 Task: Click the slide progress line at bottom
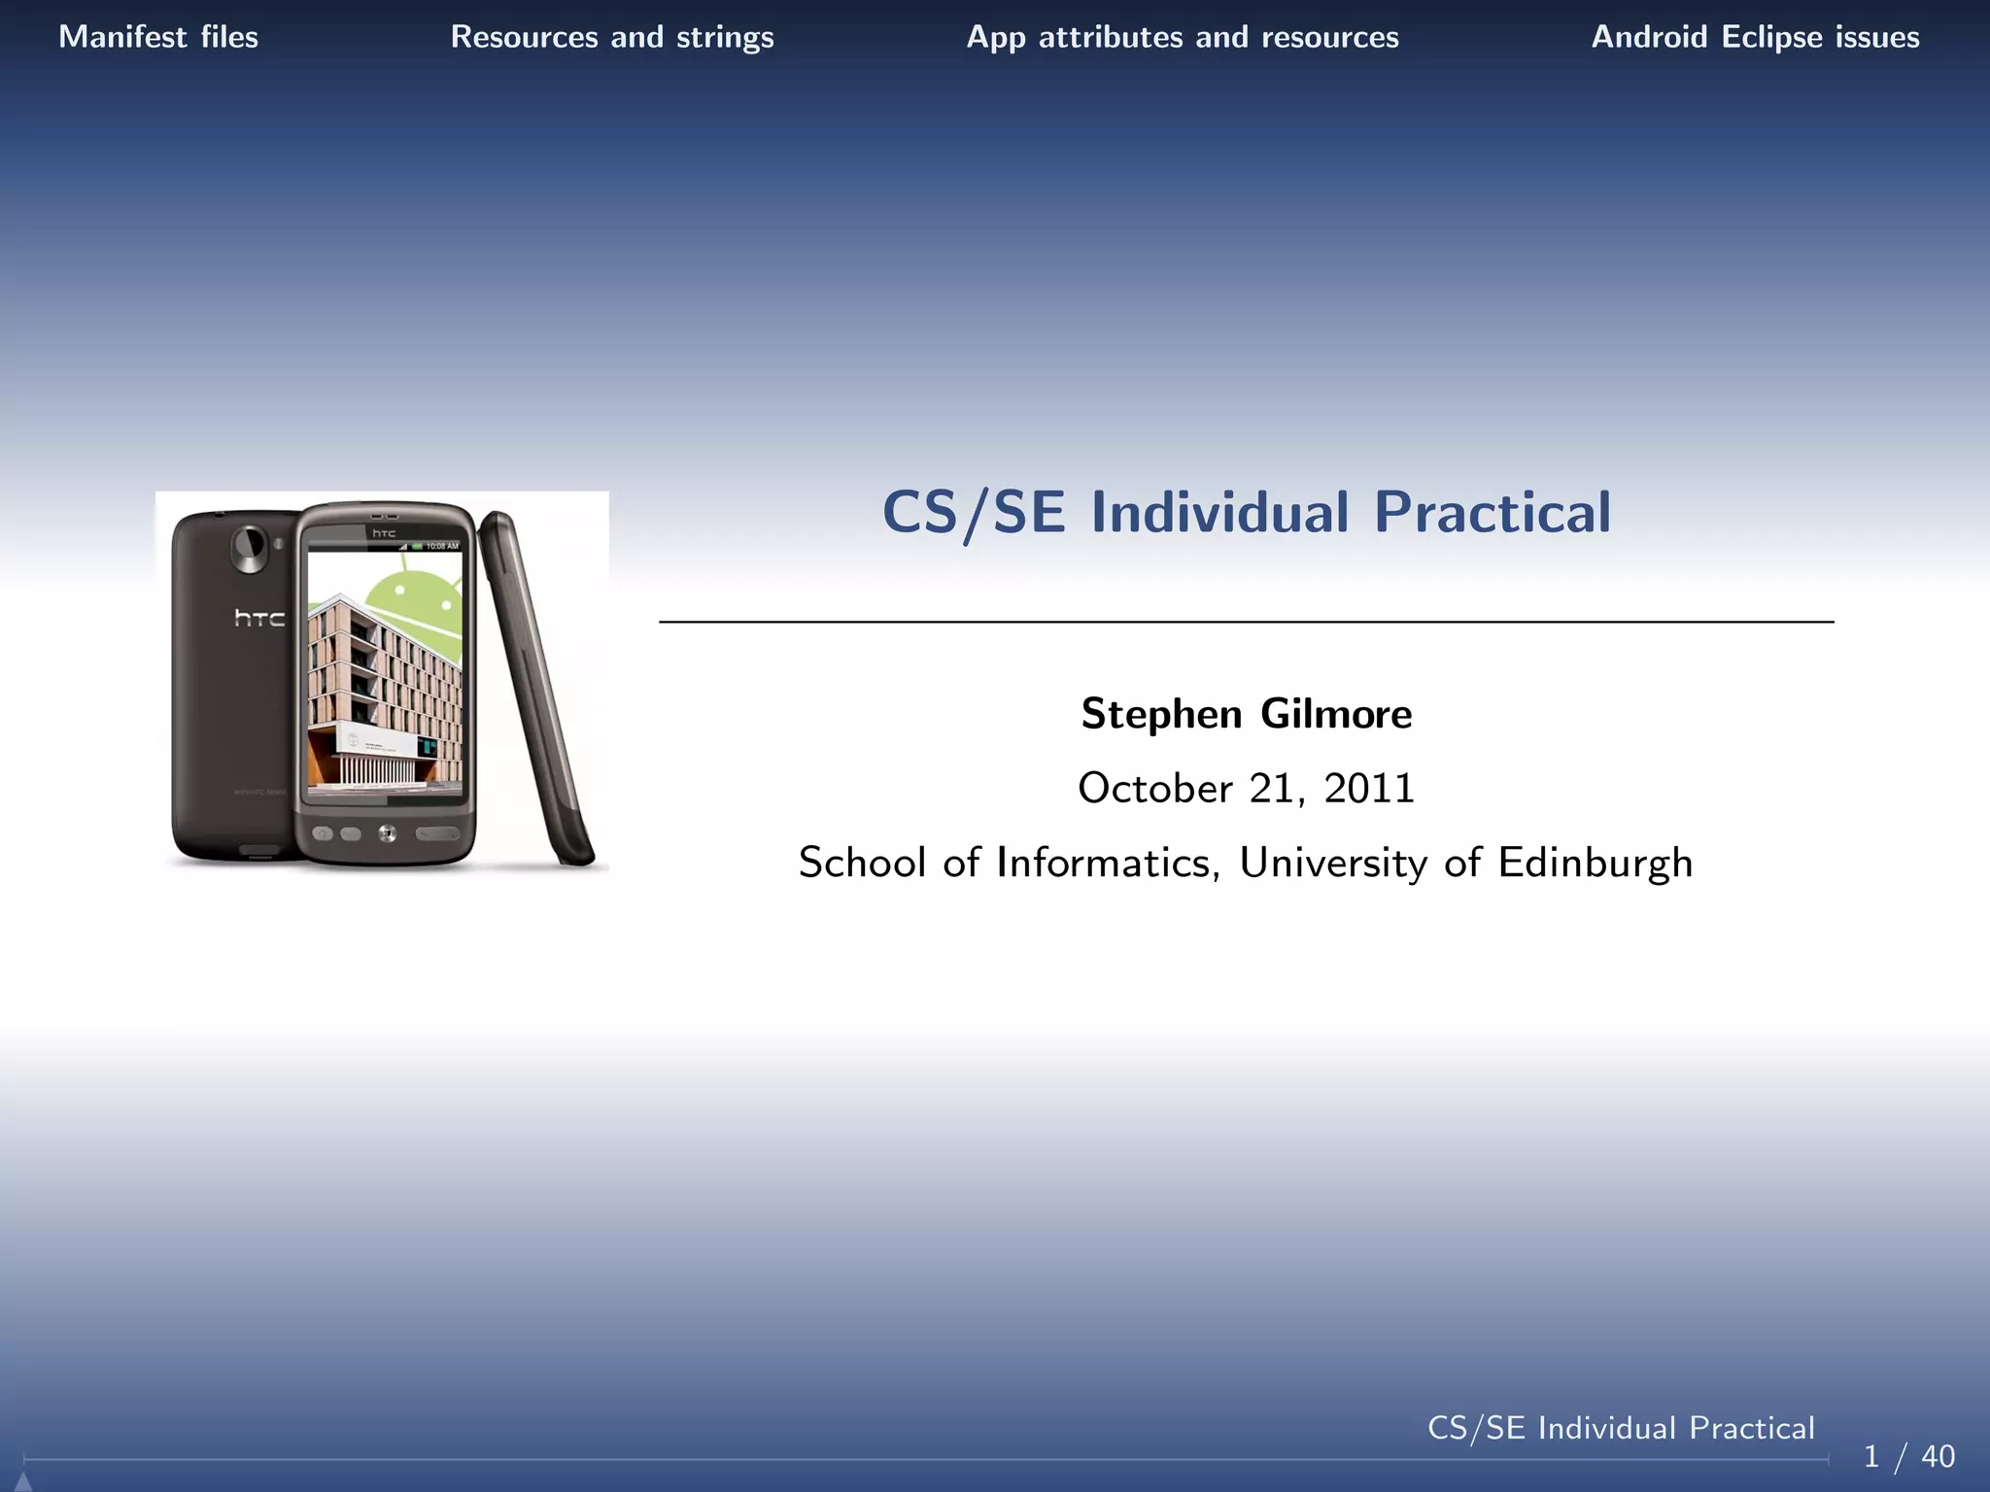(923, 1459)
